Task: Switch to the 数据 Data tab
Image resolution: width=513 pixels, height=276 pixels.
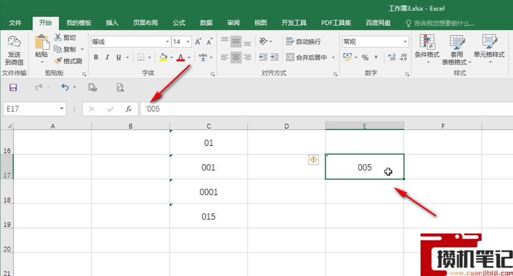Action: [206, 23]
